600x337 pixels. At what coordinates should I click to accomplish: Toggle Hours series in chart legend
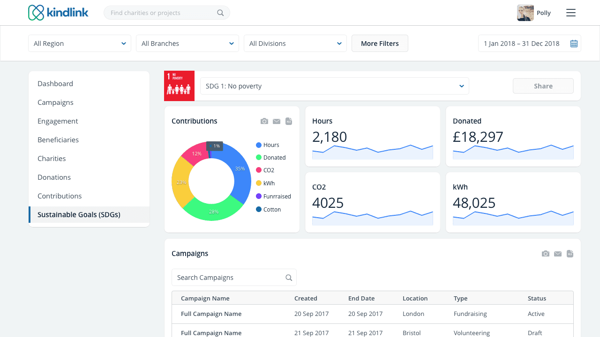tap(268, 145)
